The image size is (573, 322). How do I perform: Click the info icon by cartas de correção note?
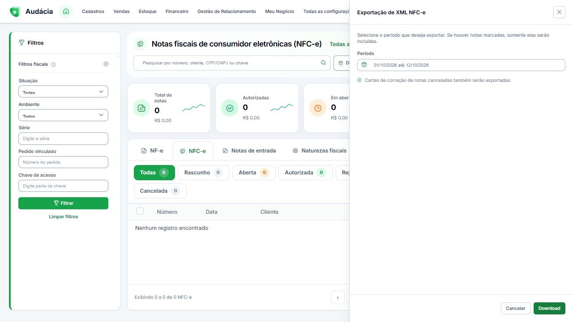click(x=359, y=80)
